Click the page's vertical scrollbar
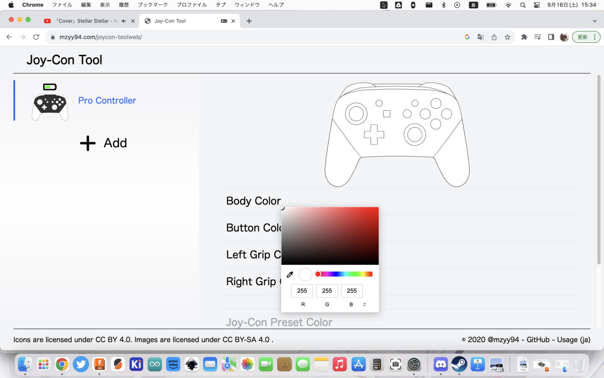Image resolution: width=604 pixels, height=378 pixels. point(598,169)
